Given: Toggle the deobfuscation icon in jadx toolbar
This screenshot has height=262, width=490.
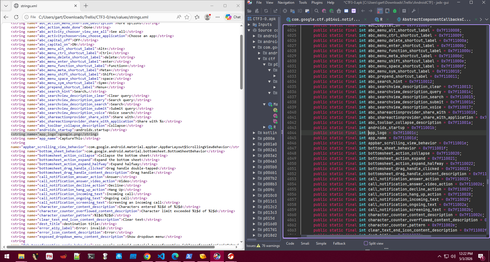Looking at the screenshot, I should 380,11.
